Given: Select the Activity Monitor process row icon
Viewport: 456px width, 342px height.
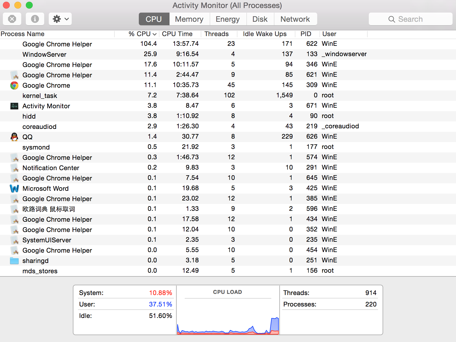Looking at the screenshot, I should (14, 106).
